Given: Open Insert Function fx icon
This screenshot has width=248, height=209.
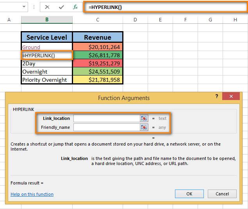Looking at the screenshot, I should click(x=75, y=7).
